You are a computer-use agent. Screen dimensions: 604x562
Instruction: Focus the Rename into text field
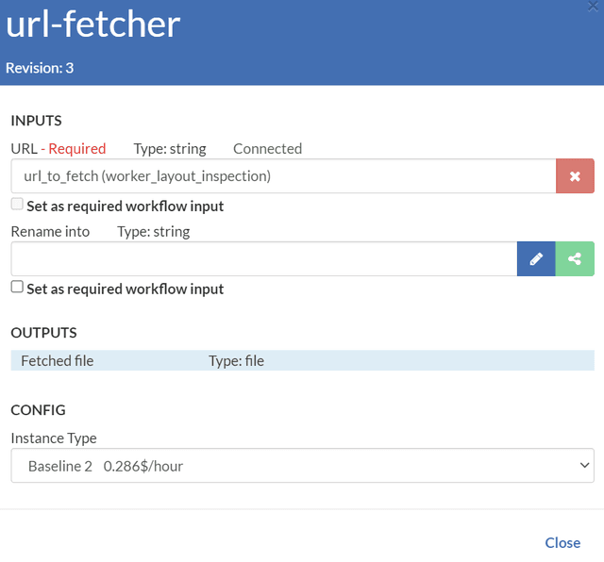pos(264,259)
